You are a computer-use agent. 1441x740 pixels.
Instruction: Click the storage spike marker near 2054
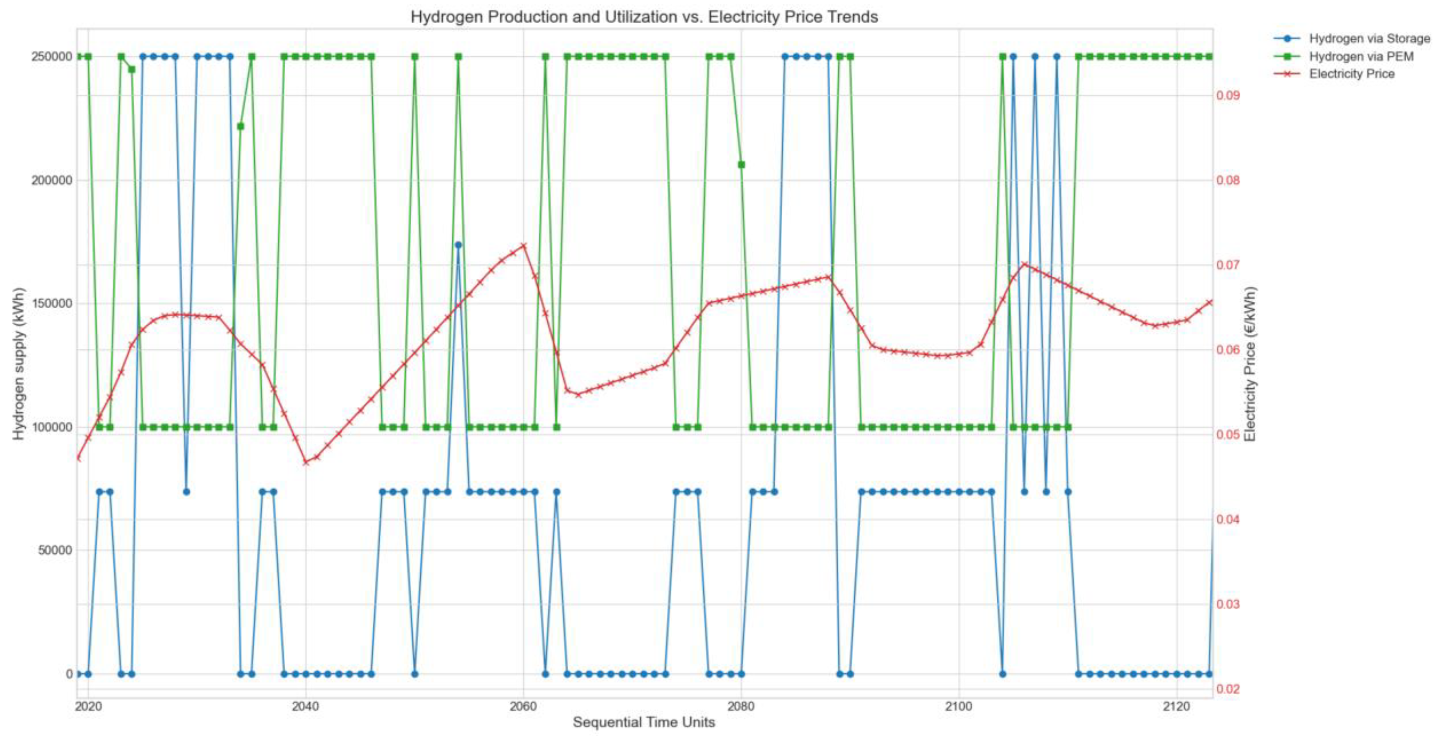point(458,245)
